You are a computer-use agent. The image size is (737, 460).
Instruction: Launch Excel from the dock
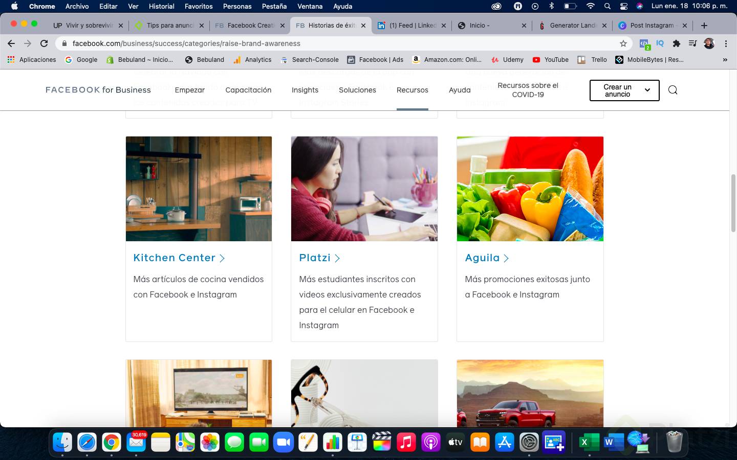tap(589, 442)
